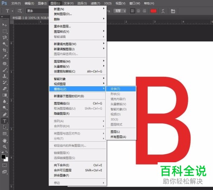Select the History Brush tool
The width and height of the screenshot is (213, 190).
(5, 82)
